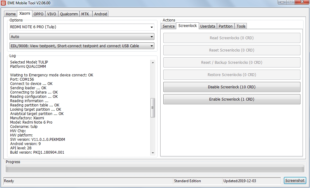Click the EME Mobile Tool app icon

[3, 3]
